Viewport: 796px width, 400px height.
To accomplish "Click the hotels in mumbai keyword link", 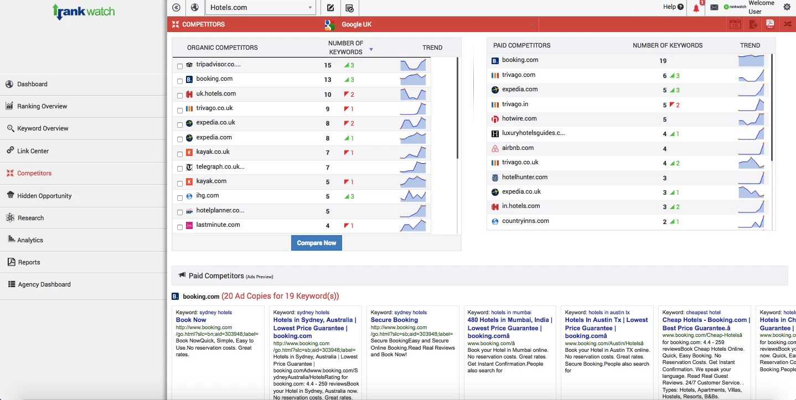I will 511,313.
